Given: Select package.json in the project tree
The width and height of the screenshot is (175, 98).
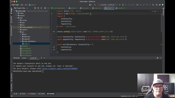Looking at the screenshot, I should pos(27,51).
